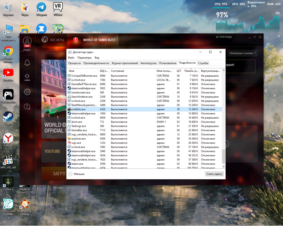Viewport: 283px width, 226px height.
Task: Sort by Память column header
Action: [x=191, y=71]
